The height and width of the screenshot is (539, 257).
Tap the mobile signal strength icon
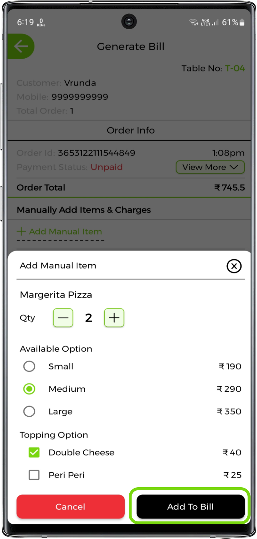215,22
